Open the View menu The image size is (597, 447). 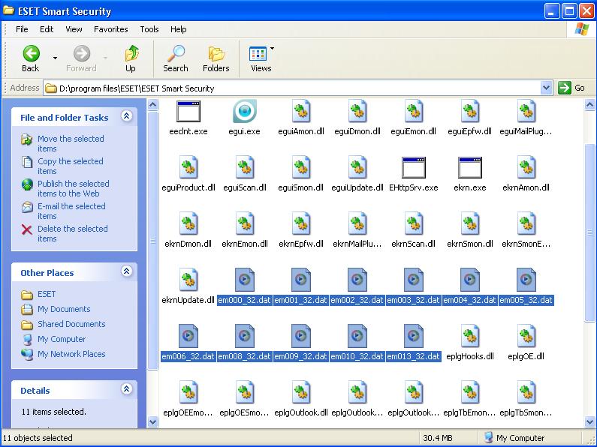[x=74, y=29]
